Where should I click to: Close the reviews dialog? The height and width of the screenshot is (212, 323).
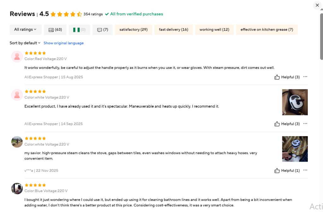(x=317, y=5)
